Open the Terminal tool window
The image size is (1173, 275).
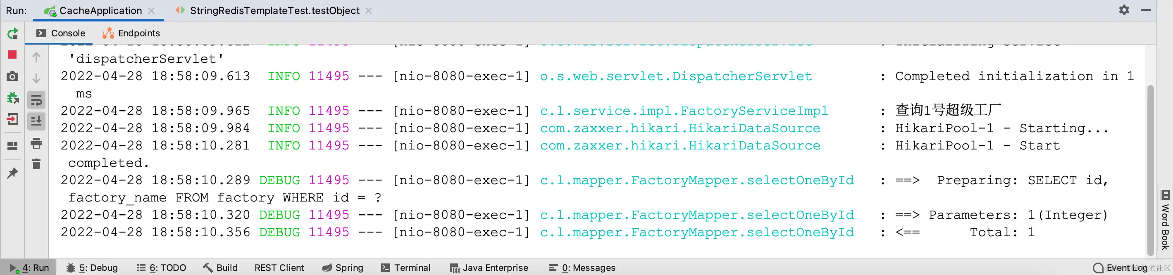406,268
